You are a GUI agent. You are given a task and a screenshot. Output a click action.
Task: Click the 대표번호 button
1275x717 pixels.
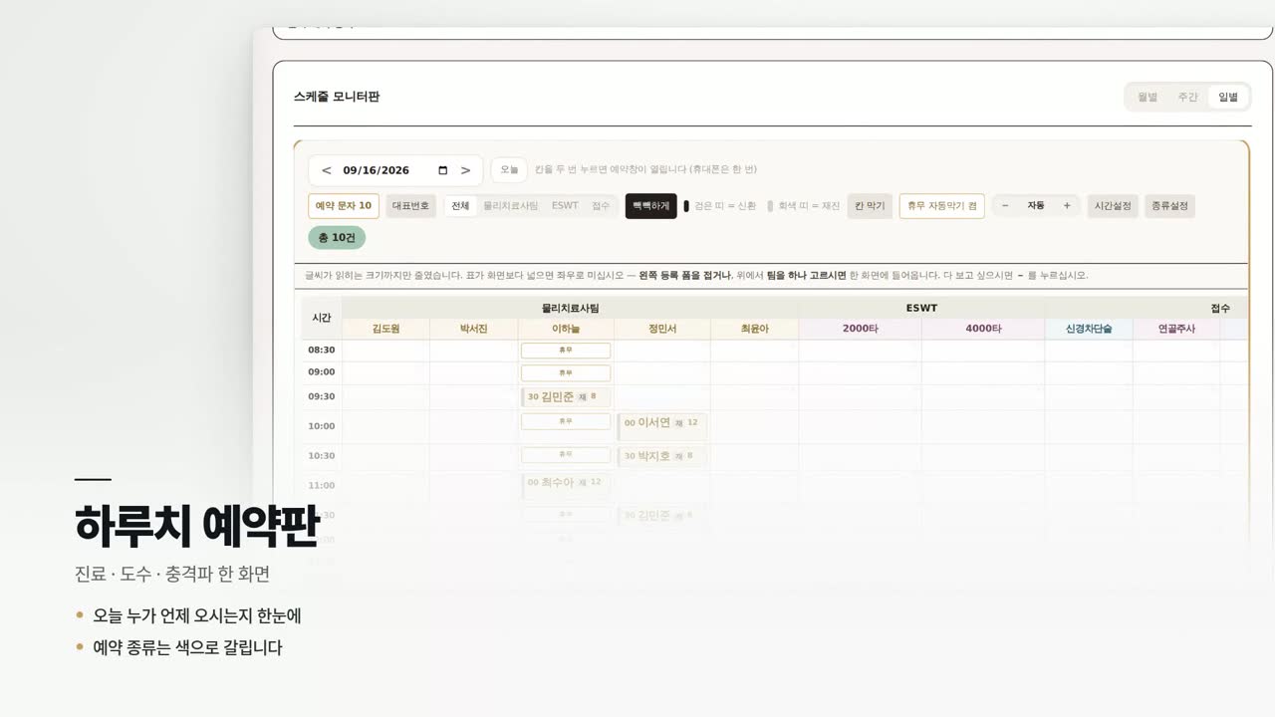410,206
